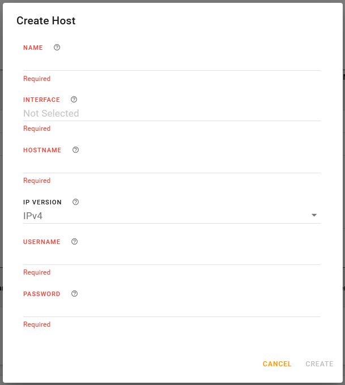Click the USERNAME field label
345x385 pixels.
(x=42, y=242)
